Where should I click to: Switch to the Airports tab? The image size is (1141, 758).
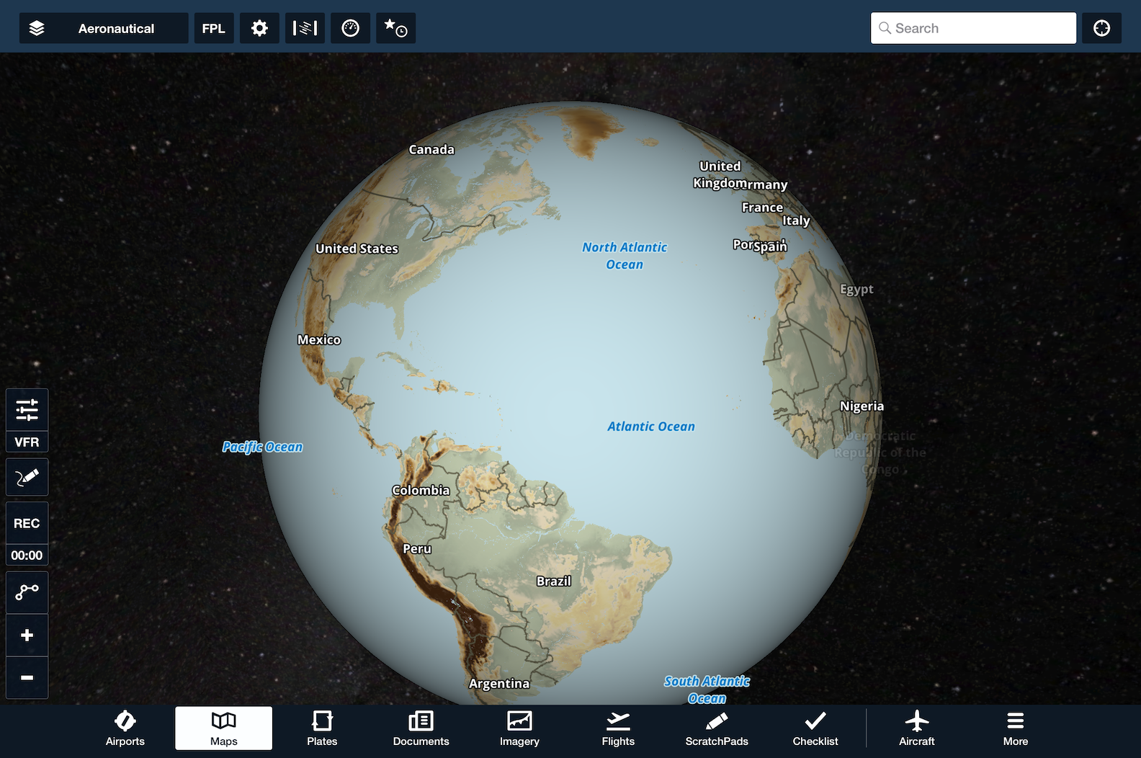(125, 728)
